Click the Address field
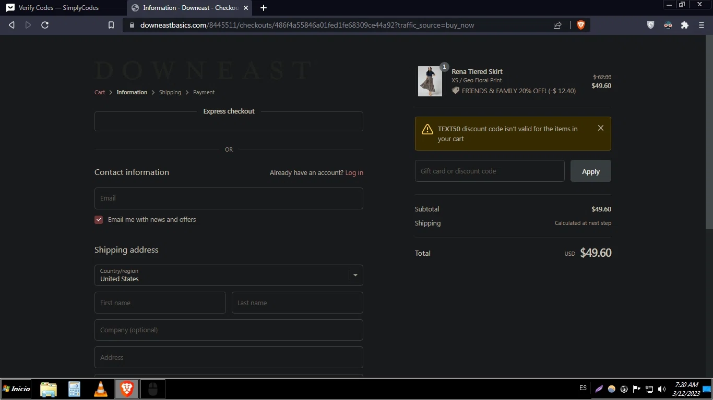This screenshot has height=400, width=713. click(229, 357)
